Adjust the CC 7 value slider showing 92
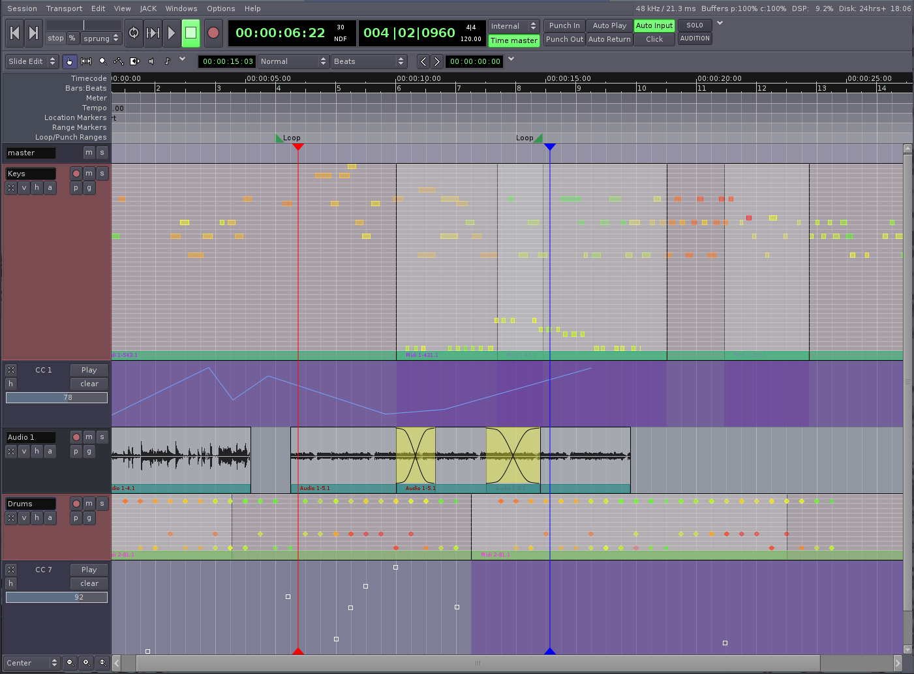Image resolution: width=914 pixels, height=674 pixels. [x=57, y=597]
